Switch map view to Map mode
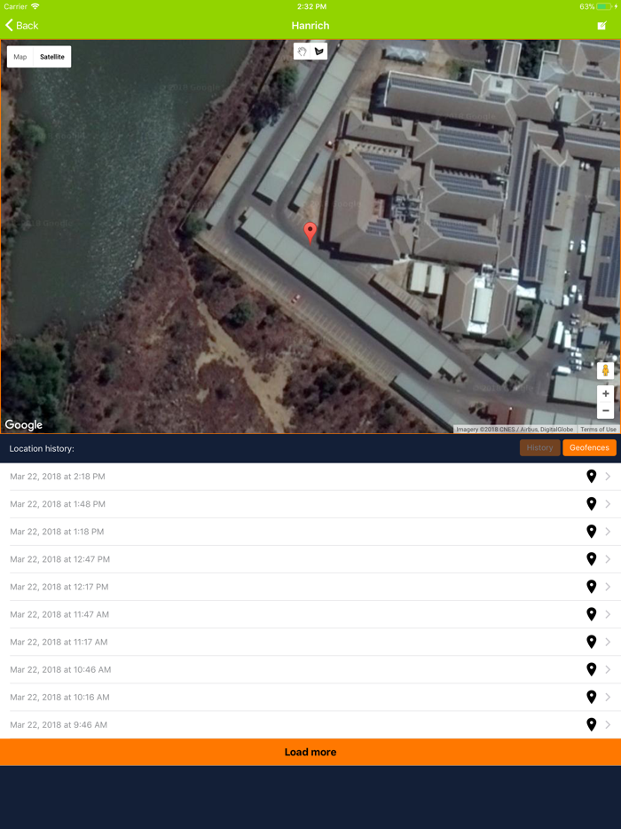Viewport: 621px width, 829px height. [x=20, y=57]
